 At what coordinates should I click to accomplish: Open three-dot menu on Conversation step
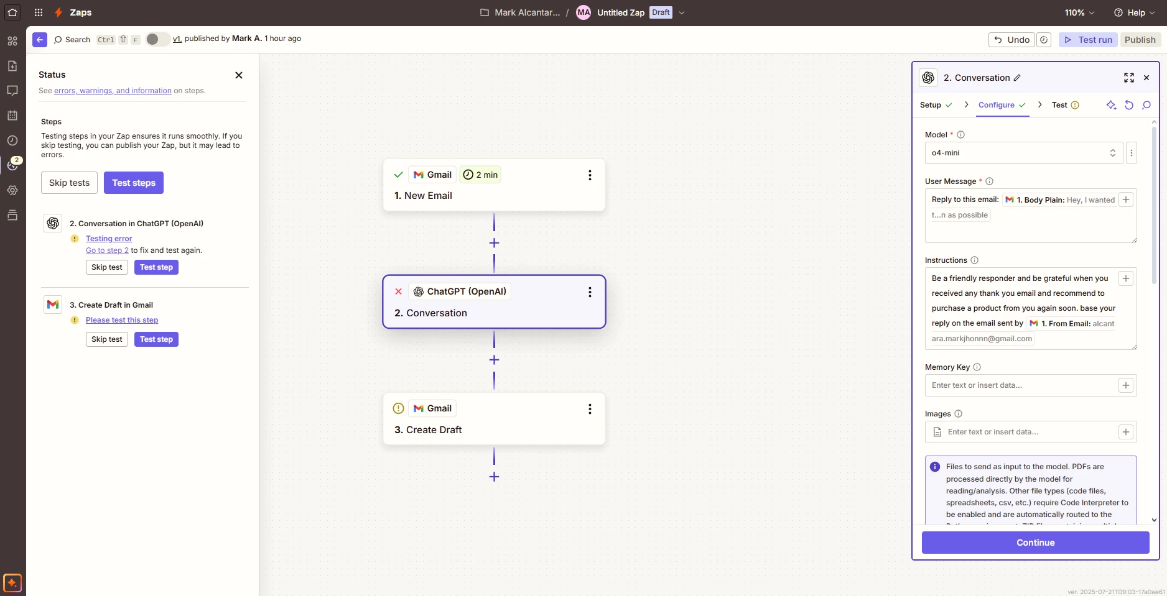pos(590,292)
